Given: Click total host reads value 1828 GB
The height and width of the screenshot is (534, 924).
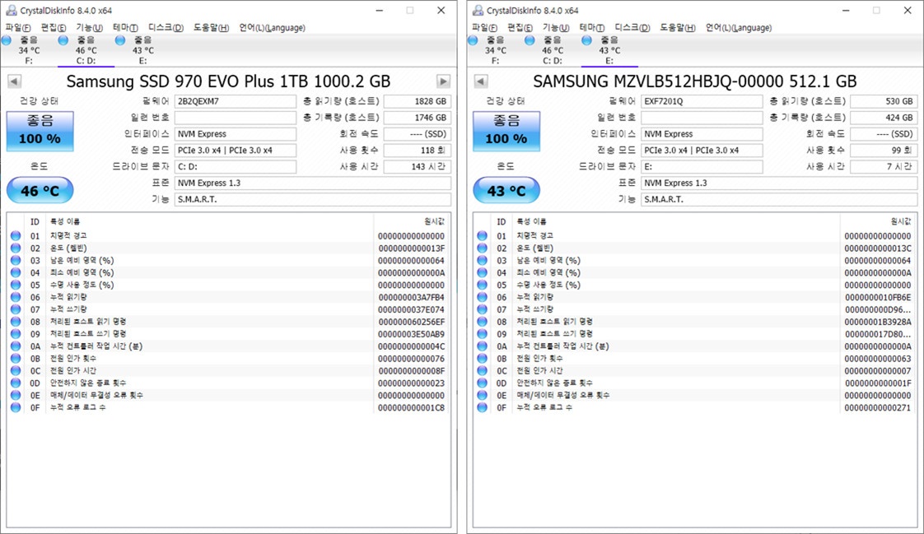Looking at the screenshot, I should 418,101.
